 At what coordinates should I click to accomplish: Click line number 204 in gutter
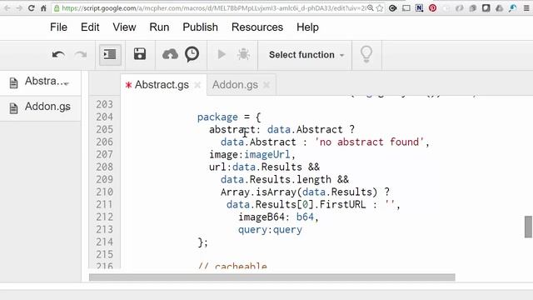[x=104, y=117]
